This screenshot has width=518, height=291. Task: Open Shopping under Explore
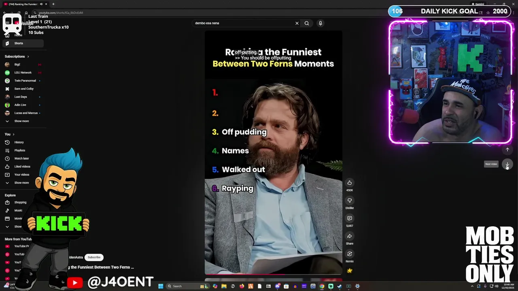click(x=20, y=202)
